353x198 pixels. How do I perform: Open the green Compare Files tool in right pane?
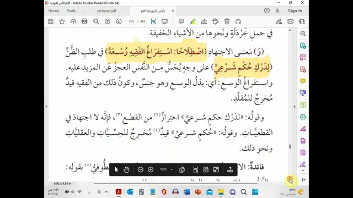(x=303, y=105)
